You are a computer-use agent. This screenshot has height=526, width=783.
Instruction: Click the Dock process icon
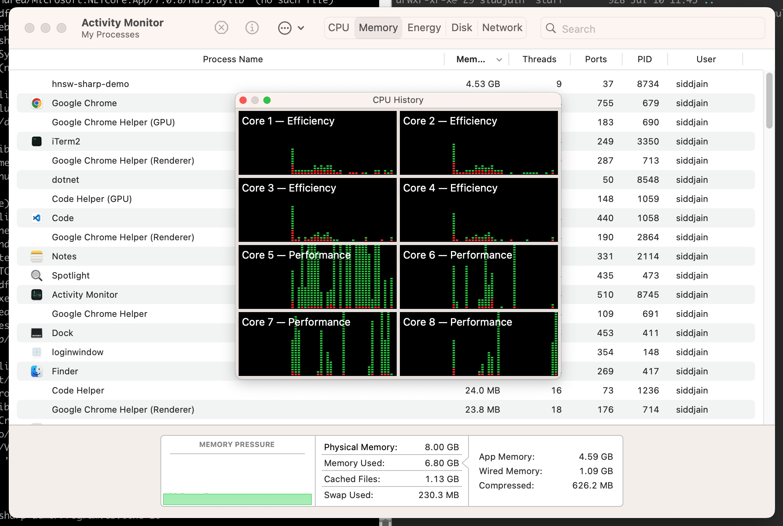pos(37,333)
